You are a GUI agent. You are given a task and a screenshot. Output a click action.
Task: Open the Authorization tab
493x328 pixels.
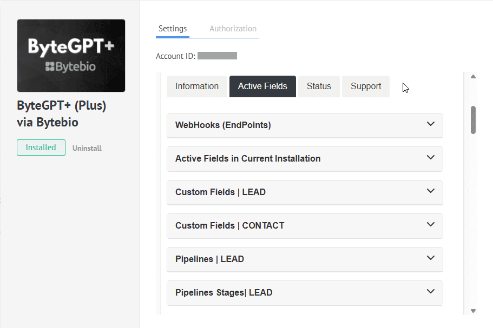[233, 29]
